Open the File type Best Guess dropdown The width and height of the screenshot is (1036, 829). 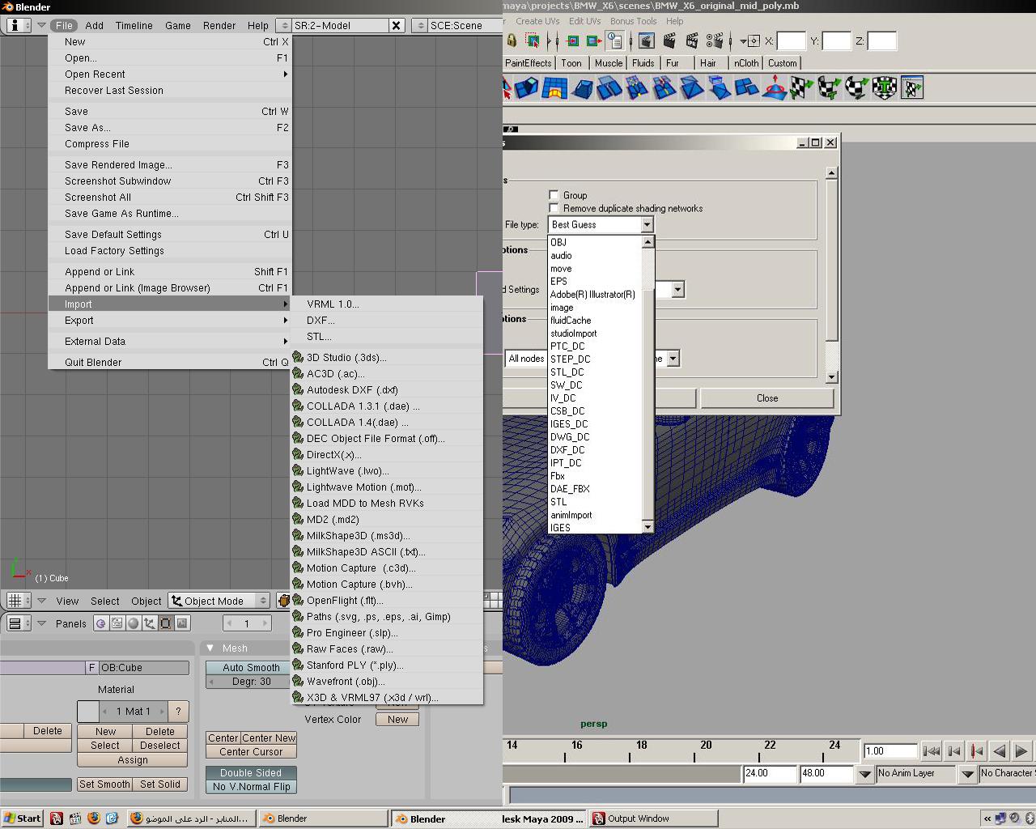[601, 224]
